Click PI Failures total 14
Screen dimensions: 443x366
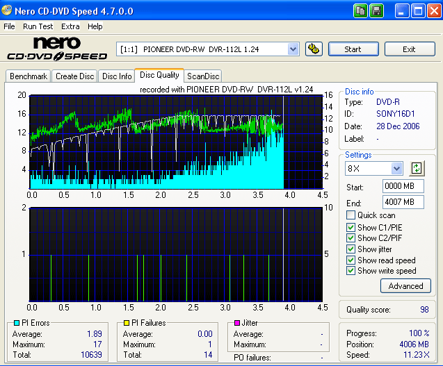pyautogui.click(x=208, y=355)
